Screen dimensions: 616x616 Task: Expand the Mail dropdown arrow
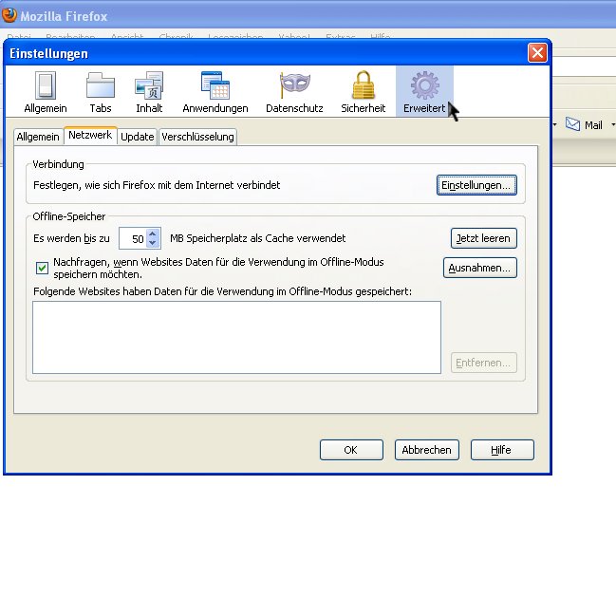pos(612,125)
